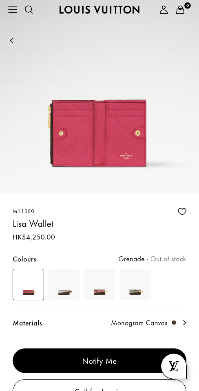The height and width of the screenshot is (391, 199).
Task: Open the Monogram Canvas material option
Action: [x=139, y=323]
